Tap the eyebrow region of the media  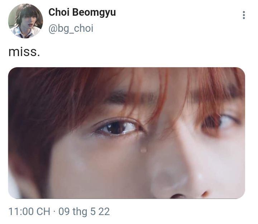[132, 97]
